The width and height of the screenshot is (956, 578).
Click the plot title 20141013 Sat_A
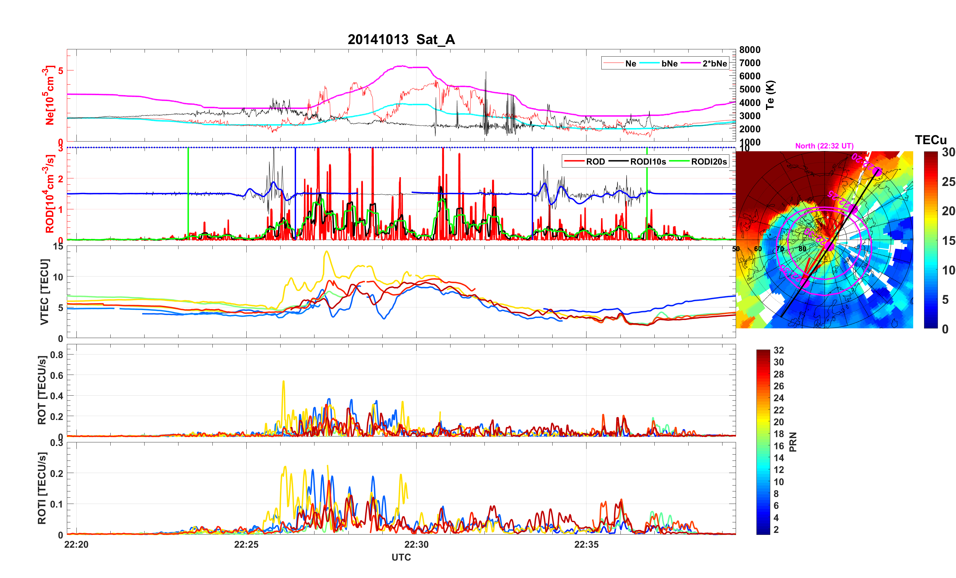(x=401, y=39)
